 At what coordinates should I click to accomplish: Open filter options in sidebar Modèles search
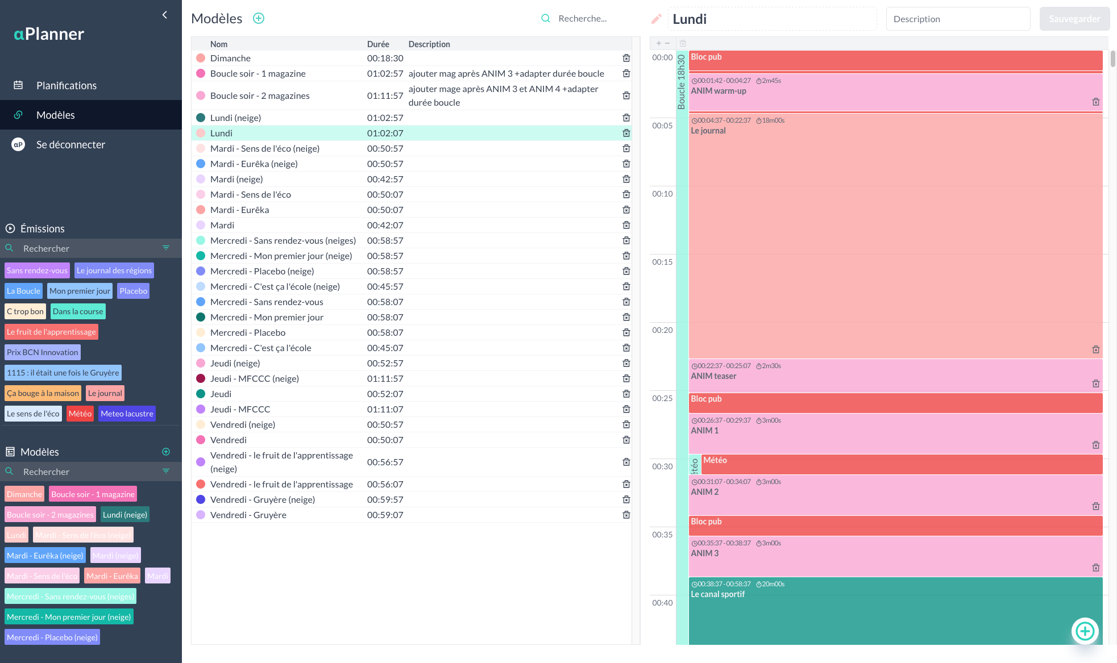[166, 471]
